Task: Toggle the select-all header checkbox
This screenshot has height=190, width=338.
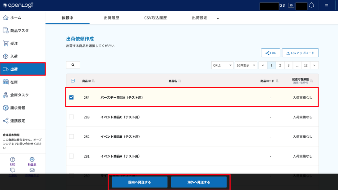Action: pyautogui.click(x=73, y=81)
